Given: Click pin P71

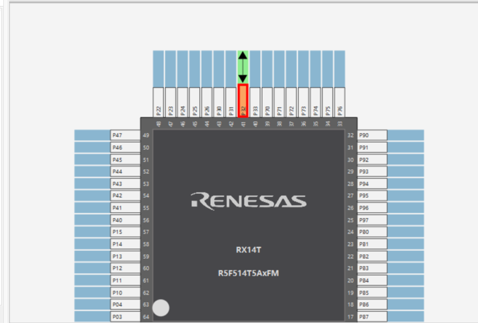Looking at the screenshot, I should pyautogui.click(x=280, y=102).
